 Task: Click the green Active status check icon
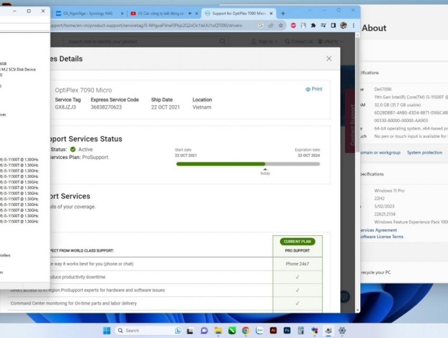point(73,149)
